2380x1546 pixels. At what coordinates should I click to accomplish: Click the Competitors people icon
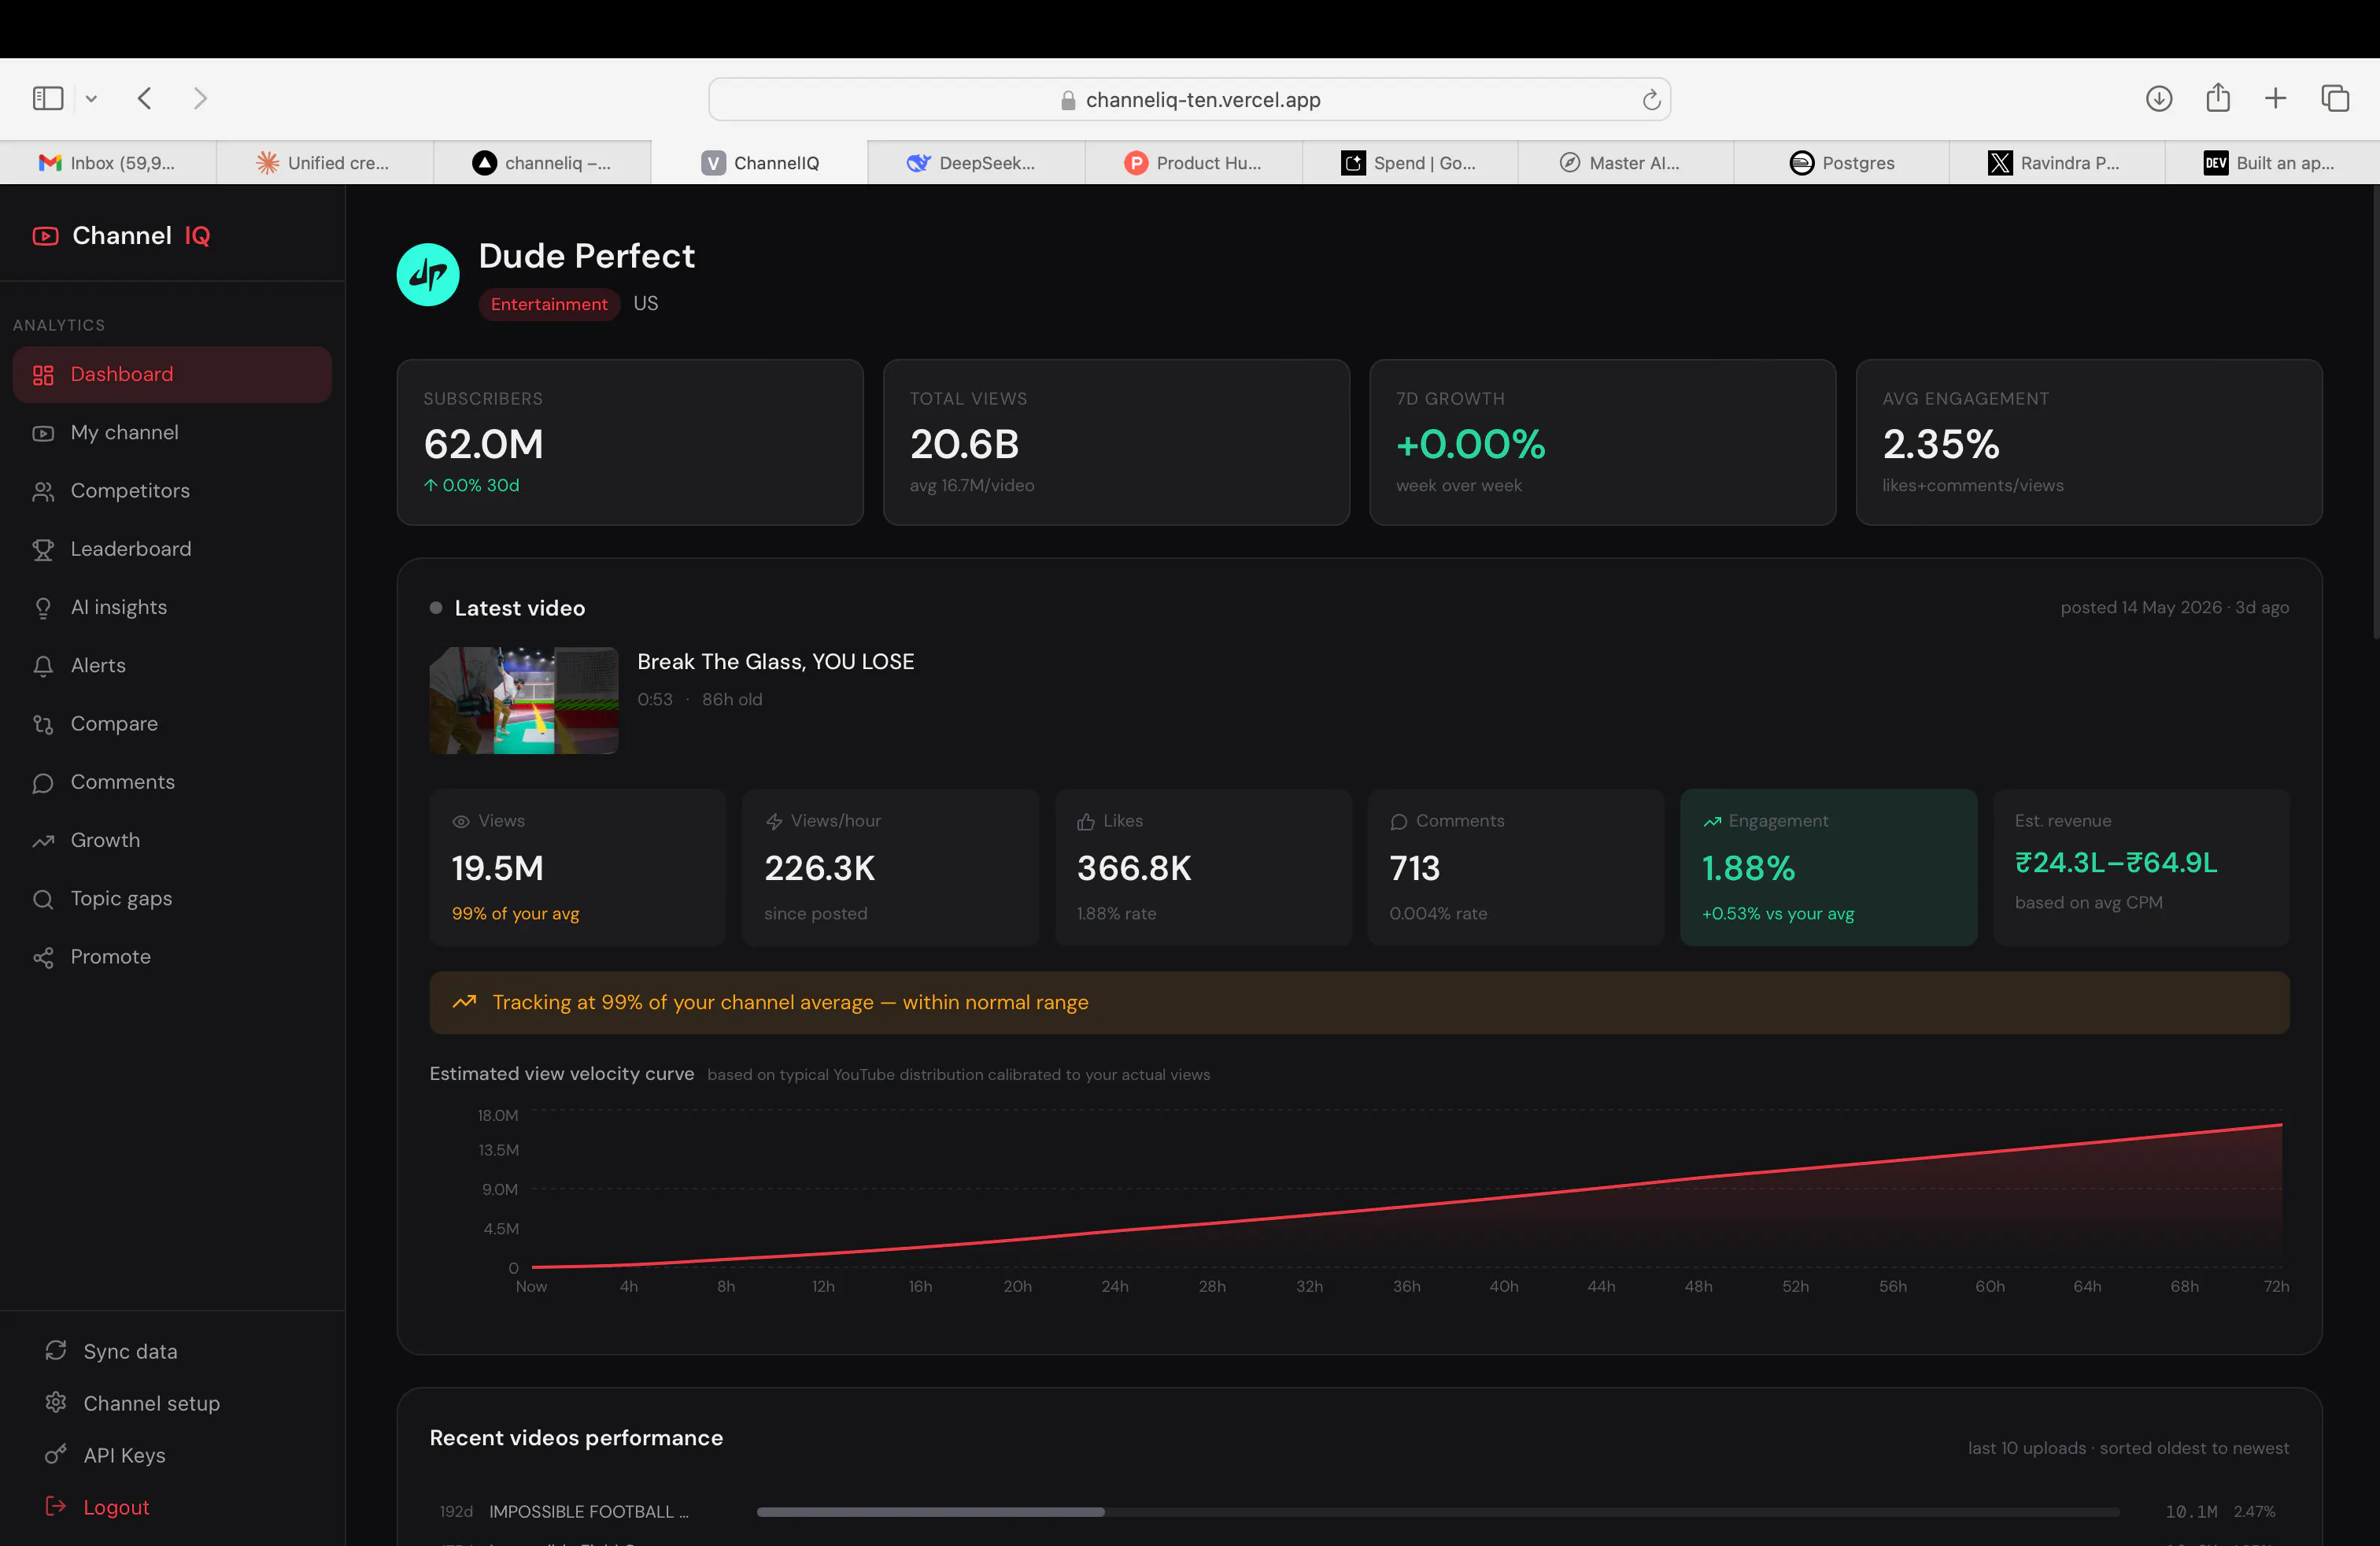(x=43, y=491)
